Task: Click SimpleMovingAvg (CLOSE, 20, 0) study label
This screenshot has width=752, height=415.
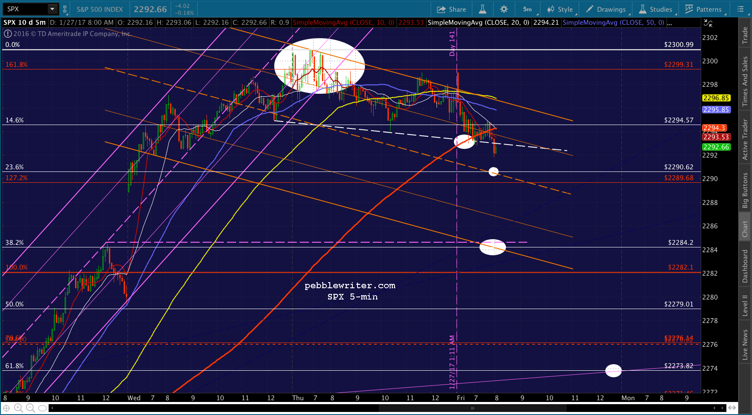Action: [478, 23]
